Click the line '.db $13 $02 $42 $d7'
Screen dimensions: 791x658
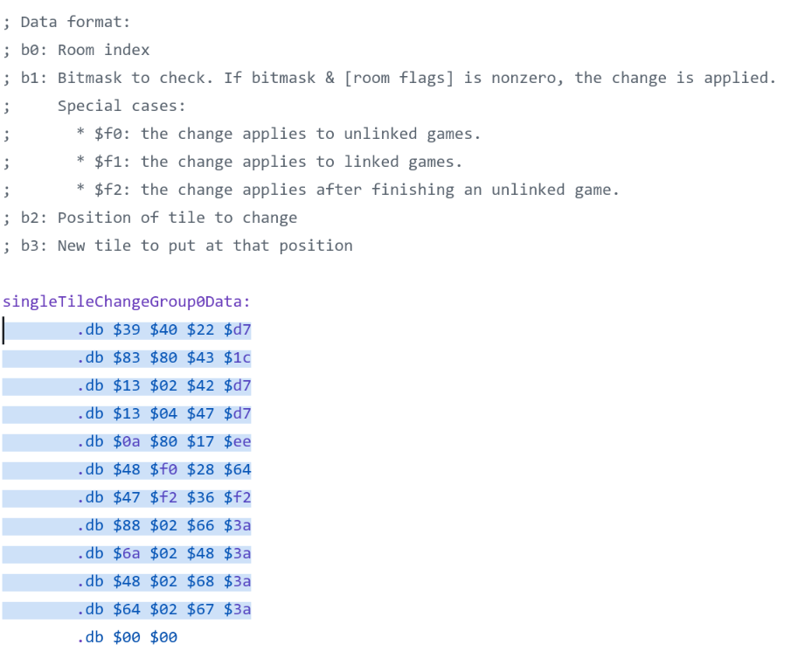[163, 385]
